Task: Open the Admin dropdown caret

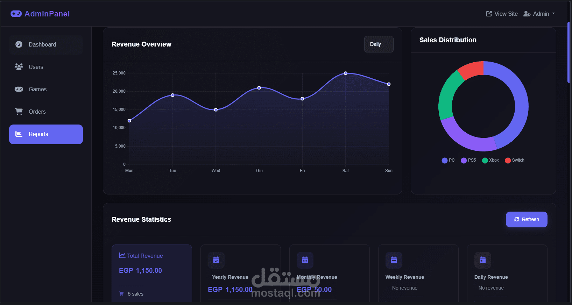Action: pos(553,14)
